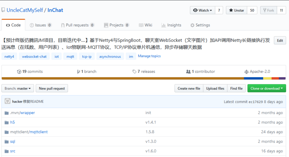Viewport: 289px width, 157px height.
Task: Click the code brackets icon on Code tab
Action: [x=8, y=25]
